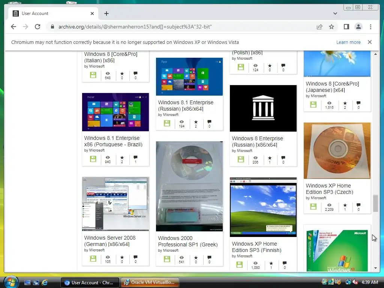Open the Chromium three-dot menu
Image resolution: width=384 pixels, height=288 pixels.
coord(370,27)
